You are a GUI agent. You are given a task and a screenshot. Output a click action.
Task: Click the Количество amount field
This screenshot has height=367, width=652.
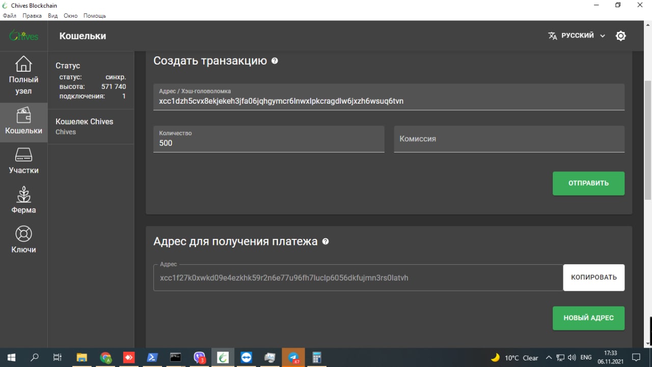coord(268,139)
